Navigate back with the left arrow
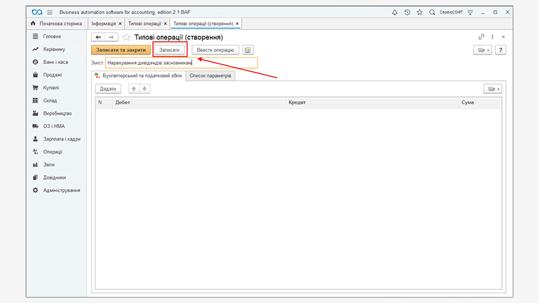This screenshot has height=303, width=539. 98,37
